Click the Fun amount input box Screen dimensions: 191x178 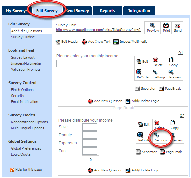90,151
